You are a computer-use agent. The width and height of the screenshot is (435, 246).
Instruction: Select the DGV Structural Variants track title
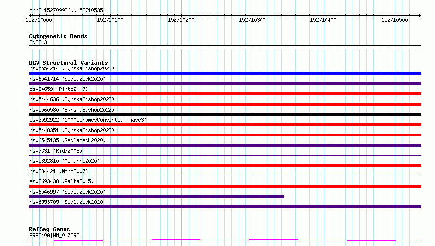(68, 63)
